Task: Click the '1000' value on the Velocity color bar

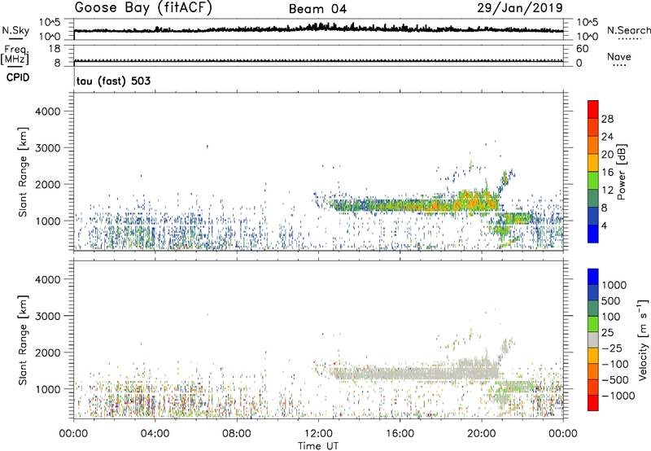Action: coord(614,285)
